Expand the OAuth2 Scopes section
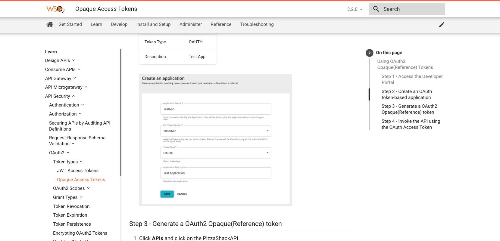Screen dimensions: 500x241 [x=71, y=188]
